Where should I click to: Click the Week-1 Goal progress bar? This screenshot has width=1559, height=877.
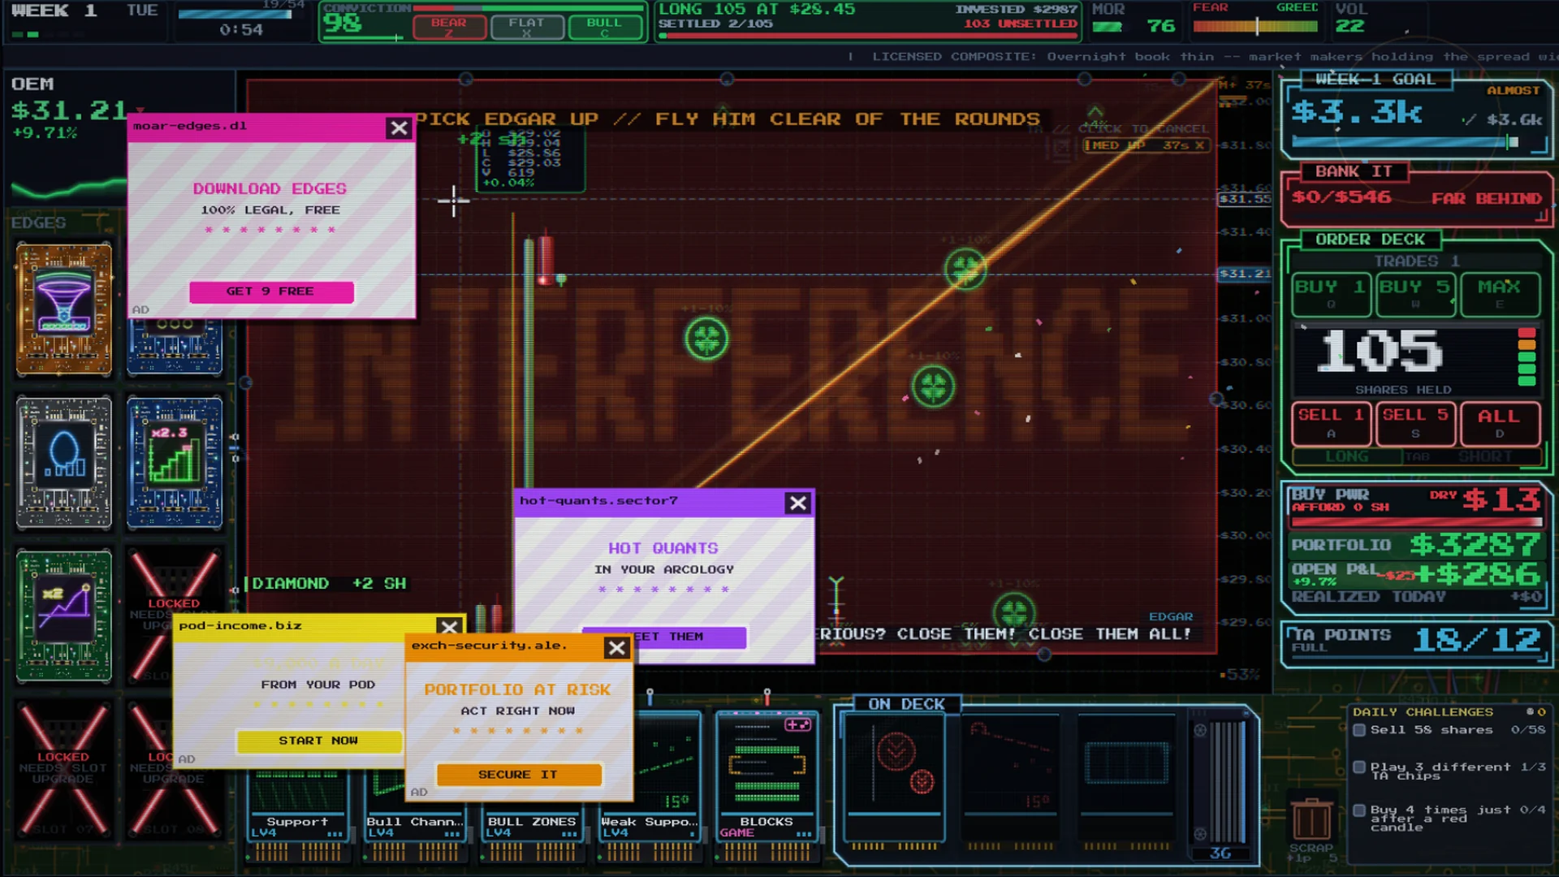tap(1405, 142)
